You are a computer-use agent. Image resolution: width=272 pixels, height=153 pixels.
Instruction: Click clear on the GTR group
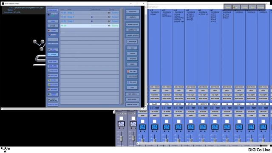[x=167, y=91]
